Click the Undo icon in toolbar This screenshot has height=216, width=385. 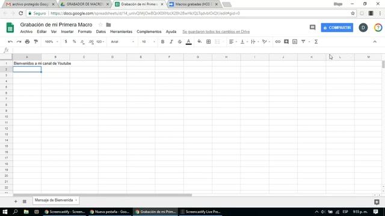click(10, 41)
